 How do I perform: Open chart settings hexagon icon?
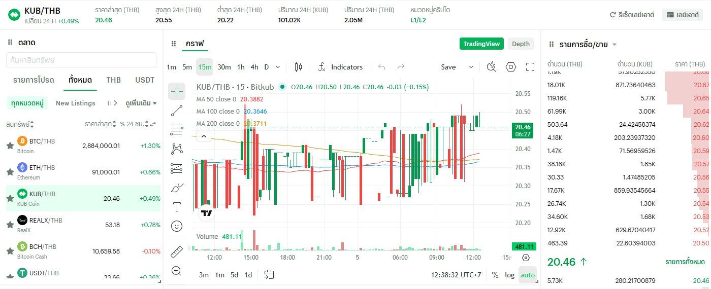[511, 67]
